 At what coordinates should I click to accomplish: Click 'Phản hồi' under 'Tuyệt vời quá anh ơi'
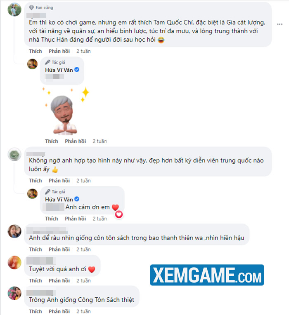click(x=59, y=281)
